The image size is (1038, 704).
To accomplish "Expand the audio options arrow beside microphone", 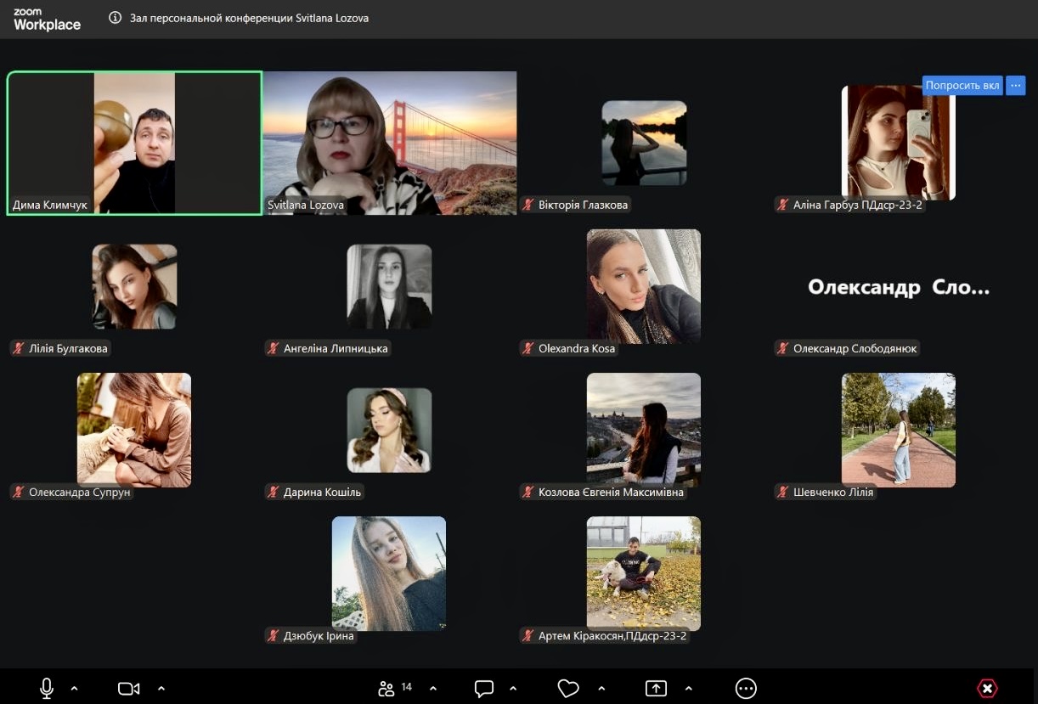I will [x=74, y=688].
